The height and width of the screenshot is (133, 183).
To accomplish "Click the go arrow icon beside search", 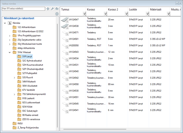I will point(48,9).
